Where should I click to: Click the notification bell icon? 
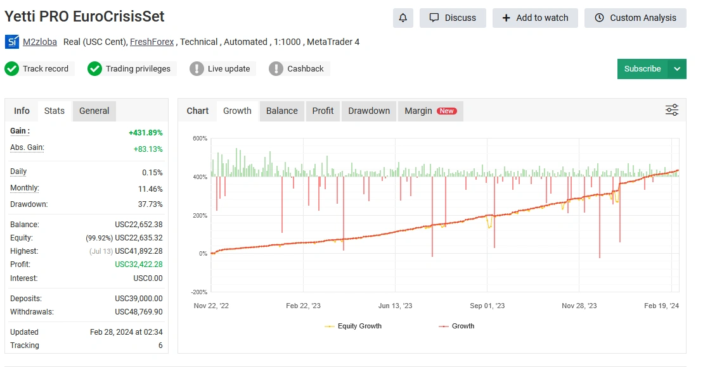pyautogui.click(x=403, y=18)
